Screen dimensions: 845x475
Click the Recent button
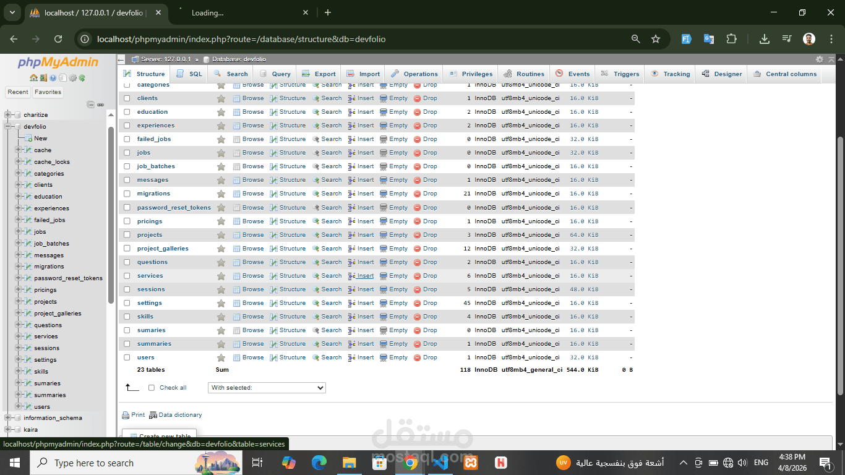18,92
